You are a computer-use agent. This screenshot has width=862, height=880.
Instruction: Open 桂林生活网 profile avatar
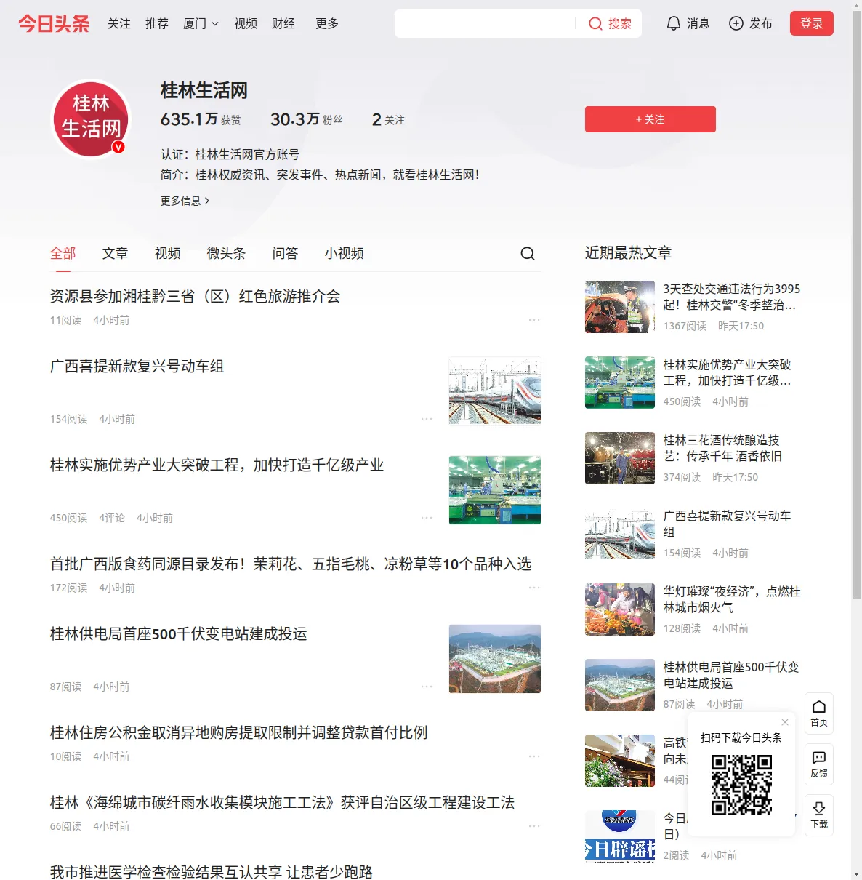click(x=91, y=119)
